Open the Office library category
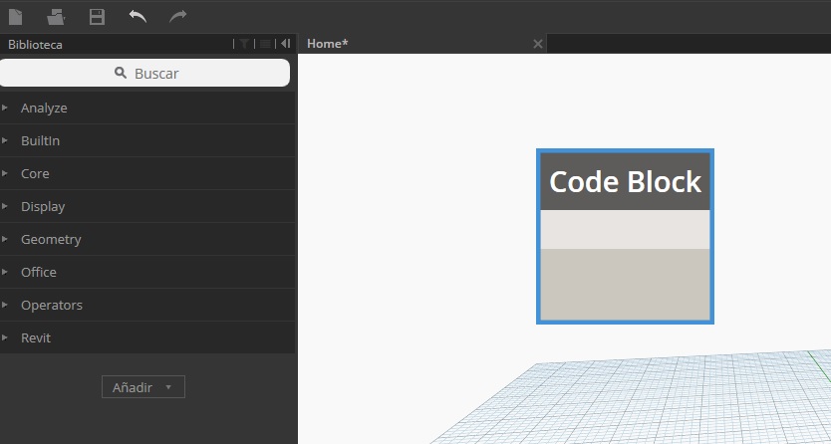Viewport: 831px width, 444px height. pos(39,273)
